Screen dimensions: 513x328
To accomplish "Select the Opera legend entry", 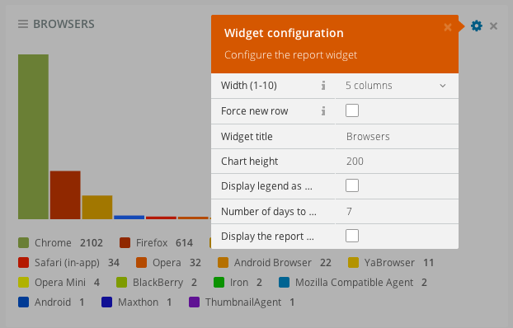I will point(168,263).
